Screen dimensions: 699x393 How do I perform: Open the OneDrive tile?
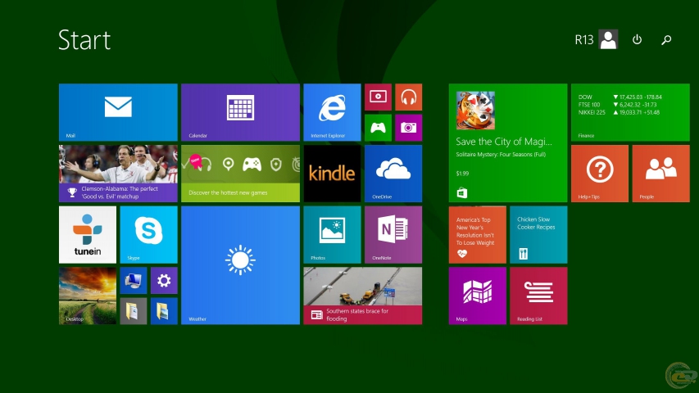(x=393, y=174)
